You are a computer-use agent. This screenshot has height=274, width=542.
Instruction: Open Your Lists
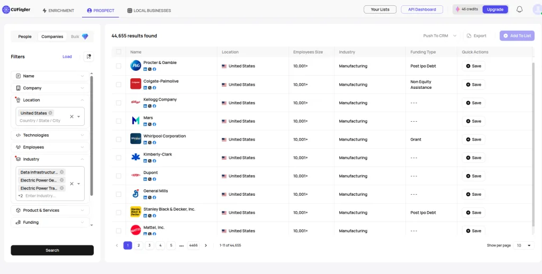click(x=380, y=10)
